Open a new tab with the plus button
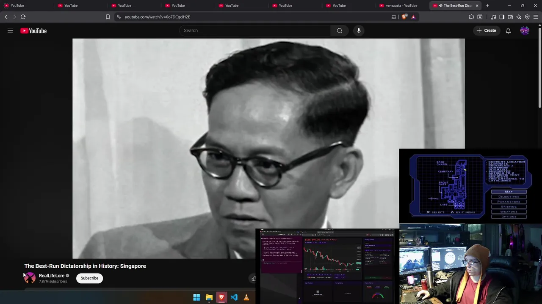 tap(487, 5)
